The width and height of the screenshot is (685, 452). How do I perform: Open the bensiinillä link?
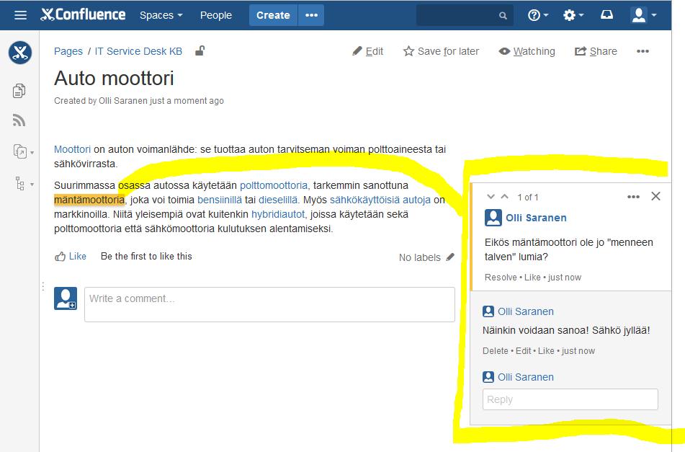pyautogui.click(x=219, y=200)
